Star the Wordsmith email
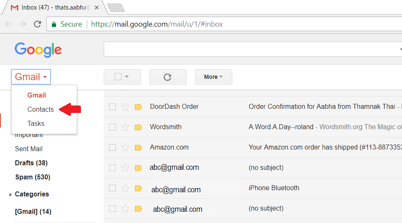This screenshot has width=402, height=223. click(x=125, y=127)
